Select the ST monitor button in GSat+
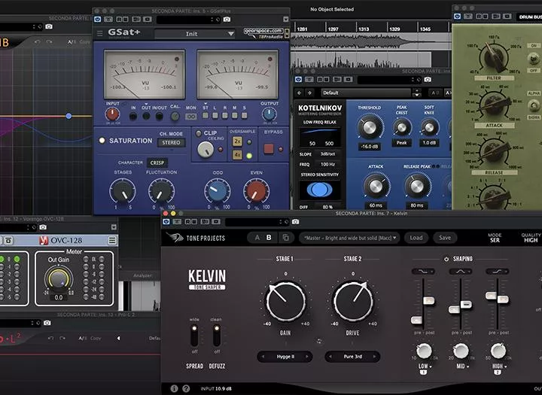This screenshot has width=542, height=395. click(x=206, y=115)
